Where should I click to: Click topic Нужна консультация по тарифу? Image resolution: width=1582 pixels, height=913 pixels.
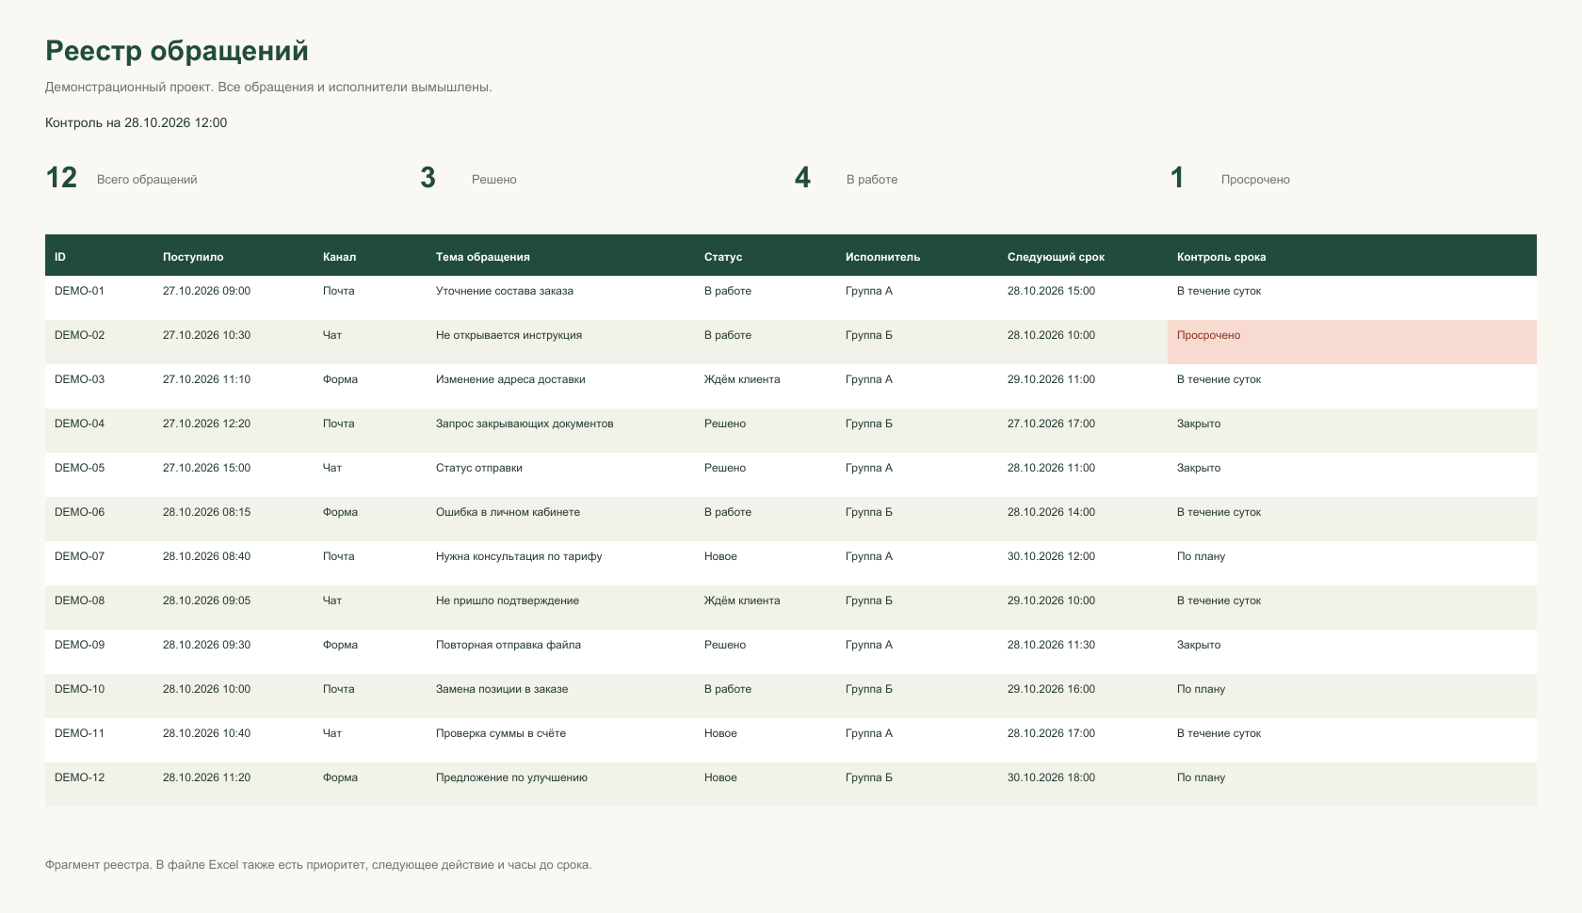[x=519, y=556]
